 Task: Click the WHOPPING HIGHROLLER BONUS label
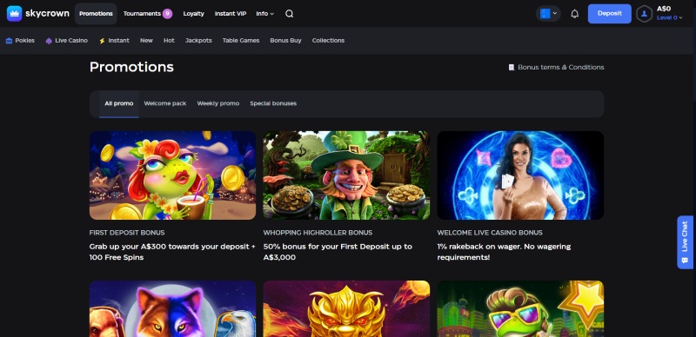click(318, 233)
